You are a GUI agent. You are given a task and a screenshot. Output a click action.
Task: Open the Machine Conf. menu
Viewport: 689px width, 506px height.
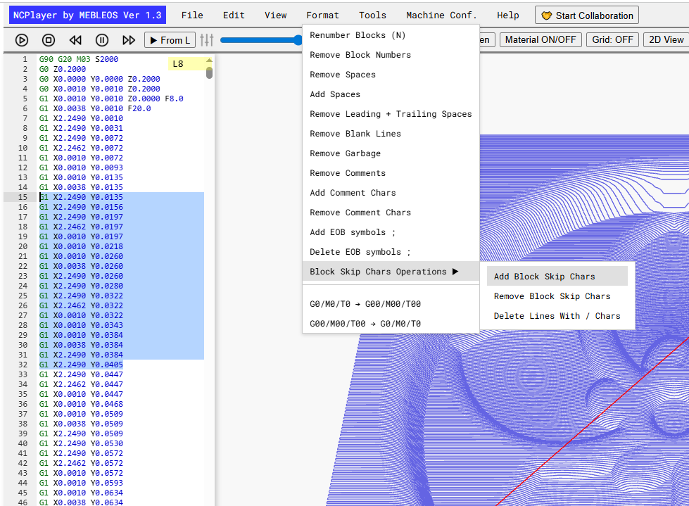[441, 15]
